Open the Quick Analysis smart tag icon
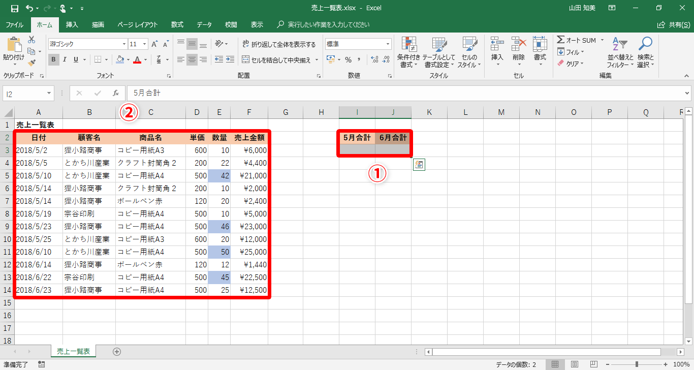The height and width of the screenshot is (370, 694). (419, 165)
